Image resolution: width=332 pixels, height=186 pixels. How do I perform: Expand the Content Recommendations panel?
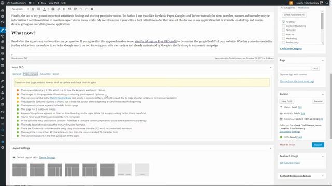pyautogui.click(x=323, y=176)
